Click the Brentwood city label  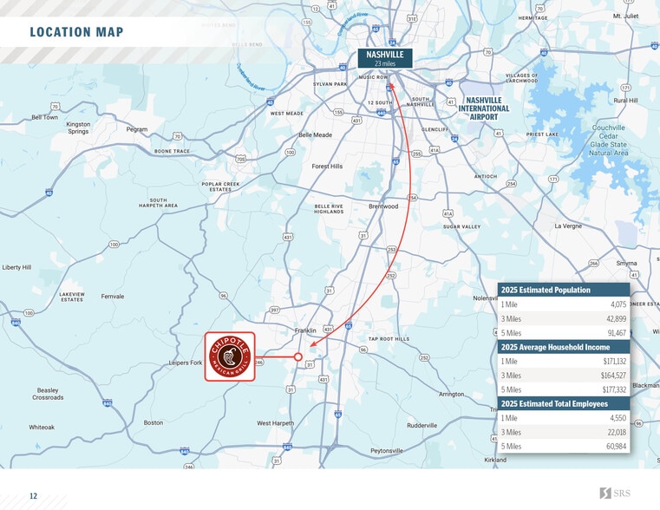tap(382, 206)
